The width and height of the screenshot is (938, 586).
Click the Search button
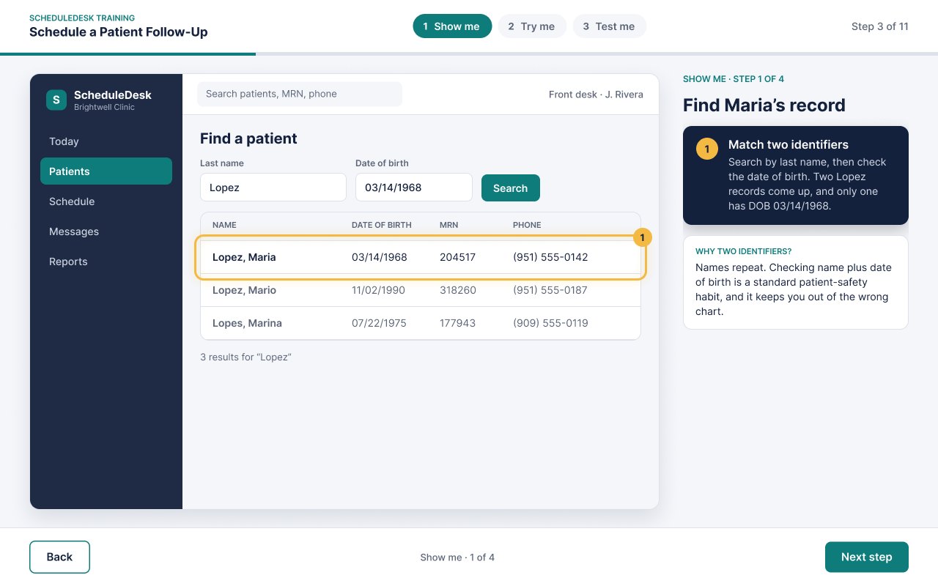[x=511, y=188]
